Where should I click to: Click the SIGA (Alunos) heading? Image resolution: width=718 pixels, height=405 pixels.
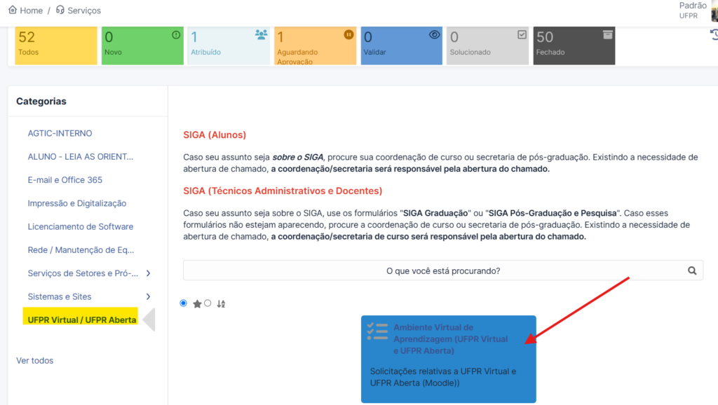[x=215, y=135]
